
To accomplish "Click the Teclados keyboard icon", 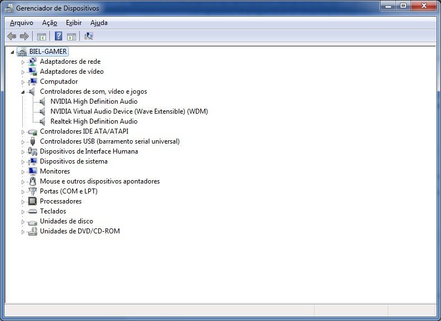I will point(33,211).
